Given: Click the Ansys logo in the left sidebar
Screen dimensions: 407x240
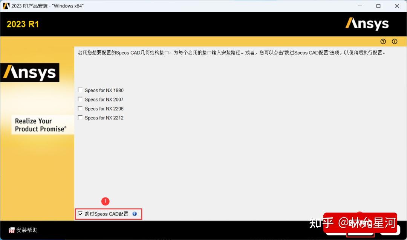Looking at the screenshot, I should (x=30, y=72).
